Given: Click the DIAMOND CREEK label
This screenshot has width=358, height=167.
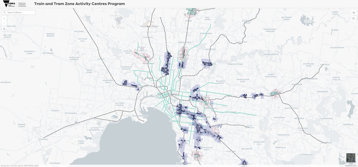Looking at the screenshot, I should [247, 22].
